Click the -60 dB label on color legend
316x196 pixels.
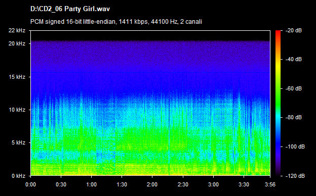pyautogui.click(x=294, y=88)
